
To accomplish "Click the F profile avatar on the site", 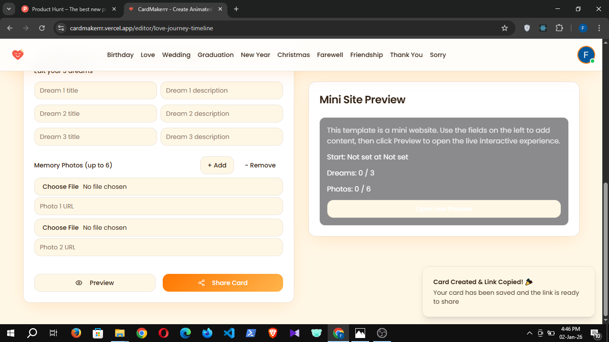I will pos(586,55).
